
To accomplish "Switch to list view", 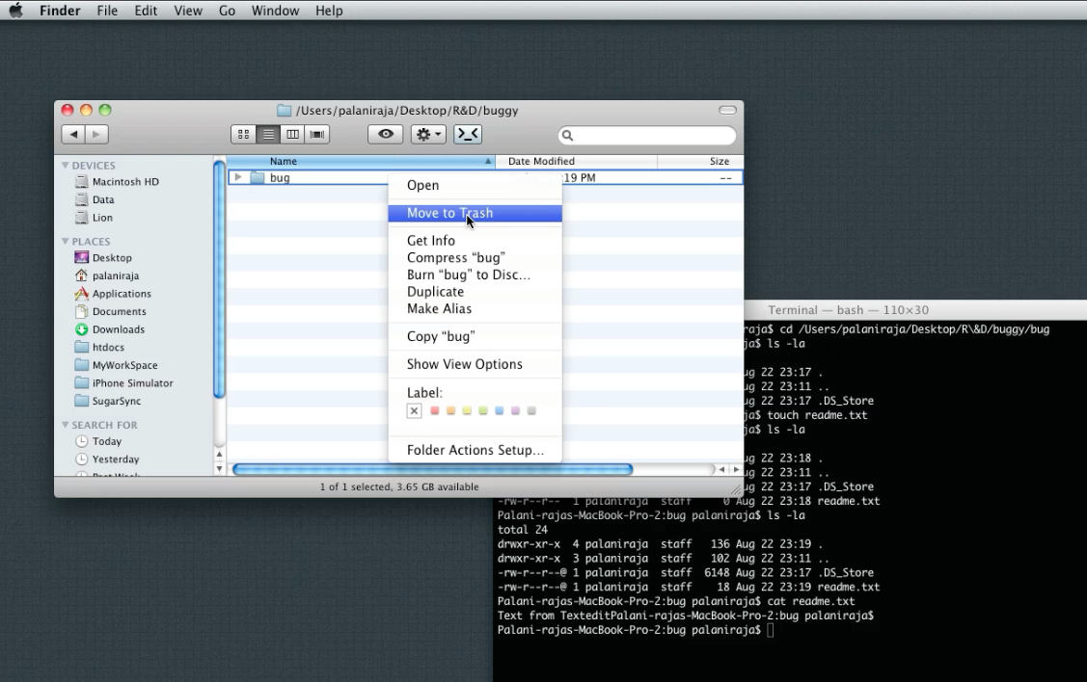I will click(x=267, y=134).
